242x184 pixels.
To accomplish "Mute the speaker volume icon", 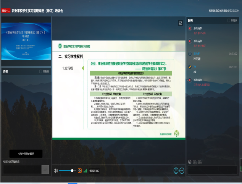I will pyautogui.click(x=56, y=171).
